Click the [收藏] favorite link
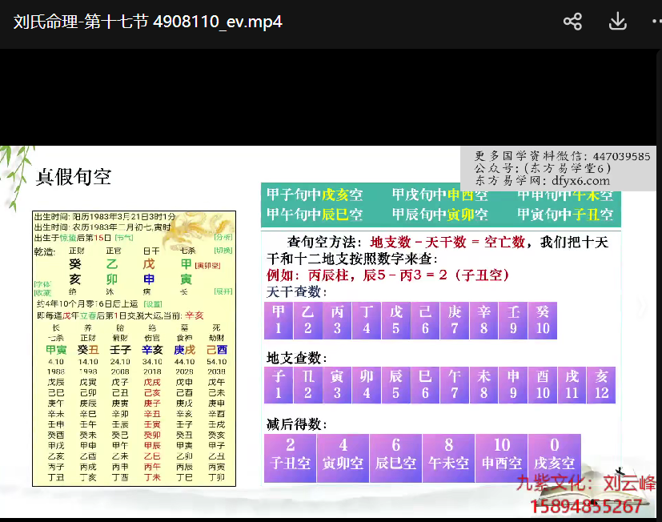662x522 pixels. [x=42, y=293]
